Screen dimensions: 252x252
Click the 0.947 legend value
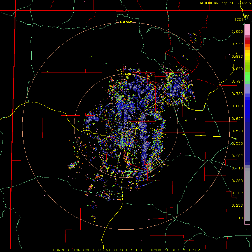[237, 44]
